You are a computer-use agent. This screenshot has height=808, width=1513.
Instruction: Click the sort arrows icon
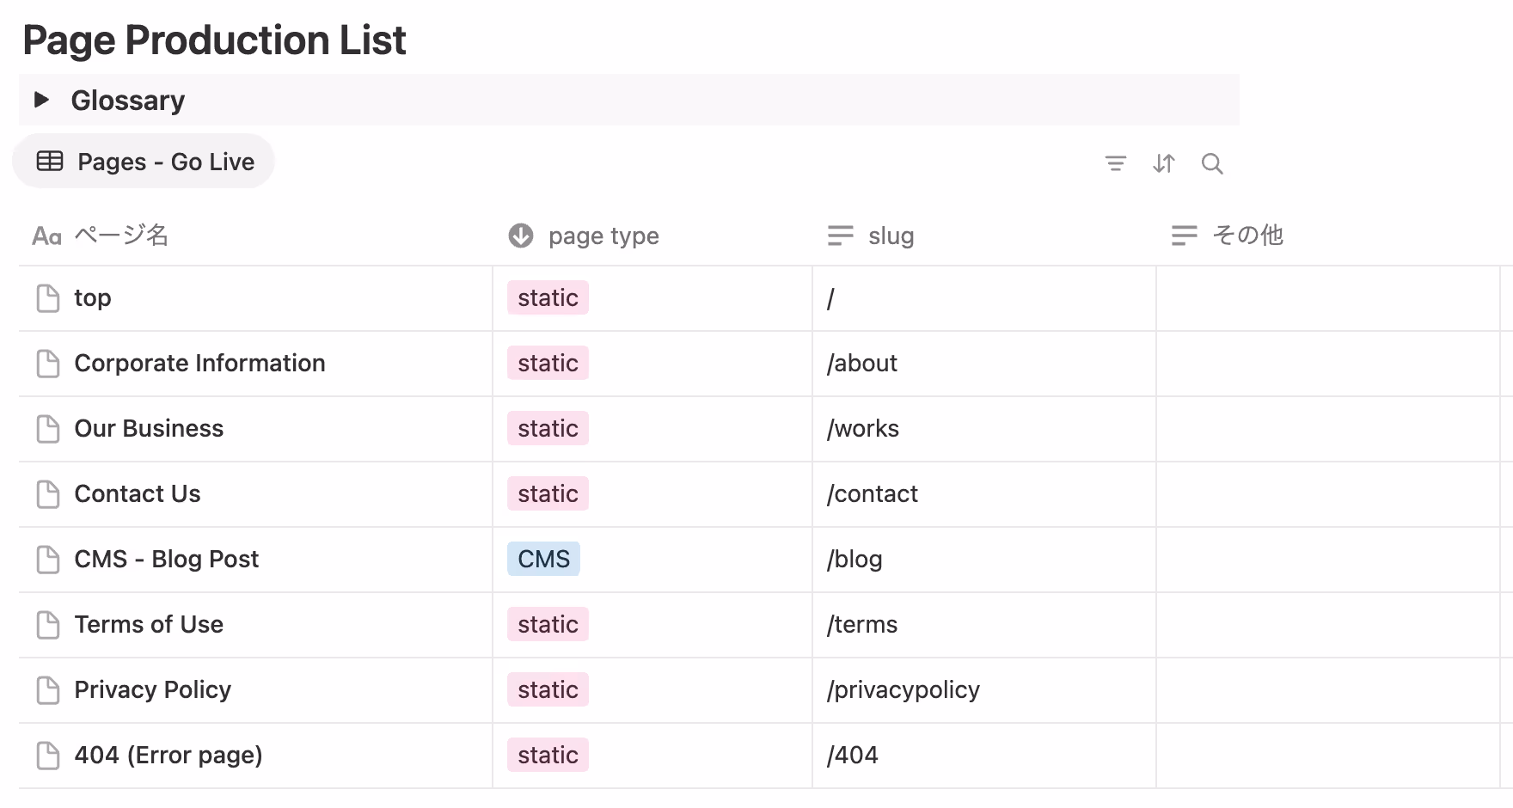click(1163, 163)
